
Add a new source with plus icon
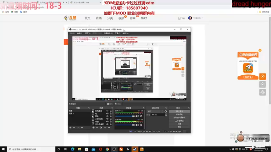pyautogui.click(x=93, y=128)
